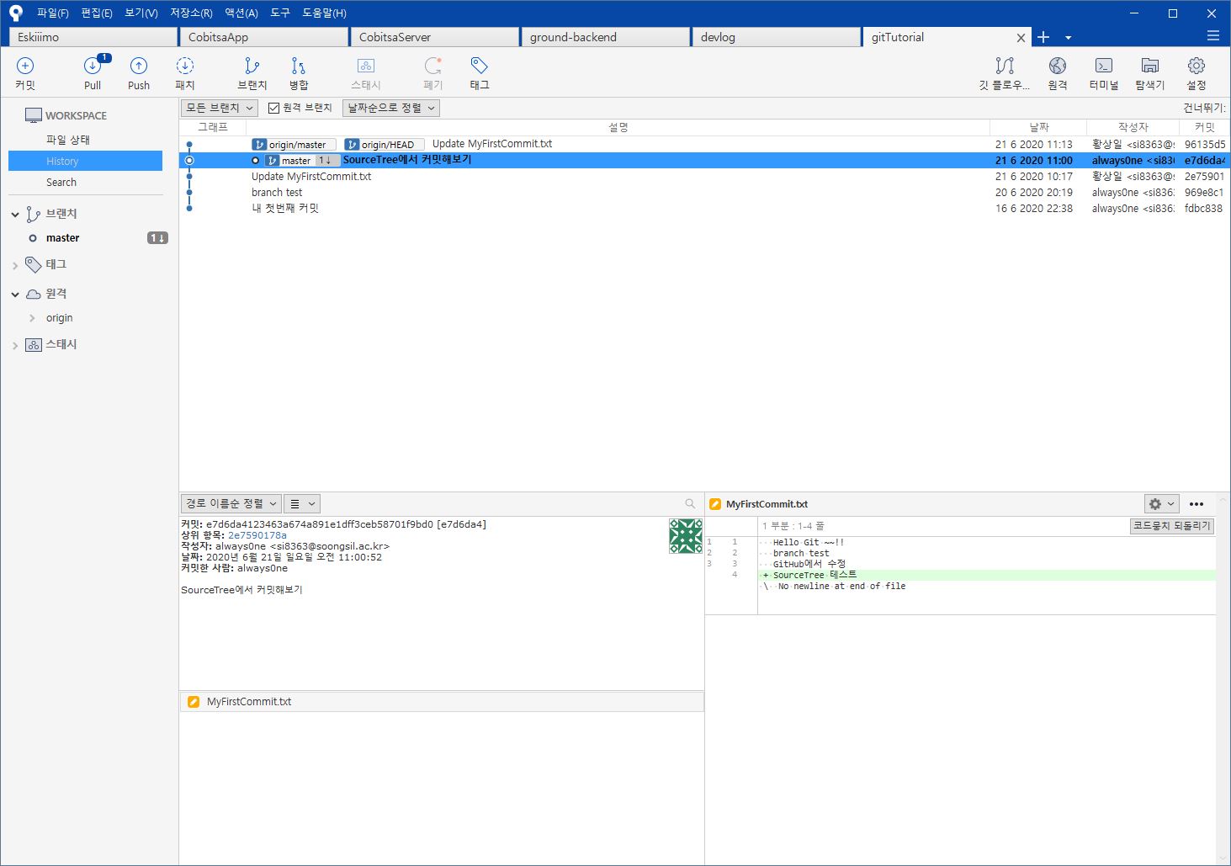Open the 파일(F) menu
This screenshot has height=866, width=1231.
coord(53,13)
